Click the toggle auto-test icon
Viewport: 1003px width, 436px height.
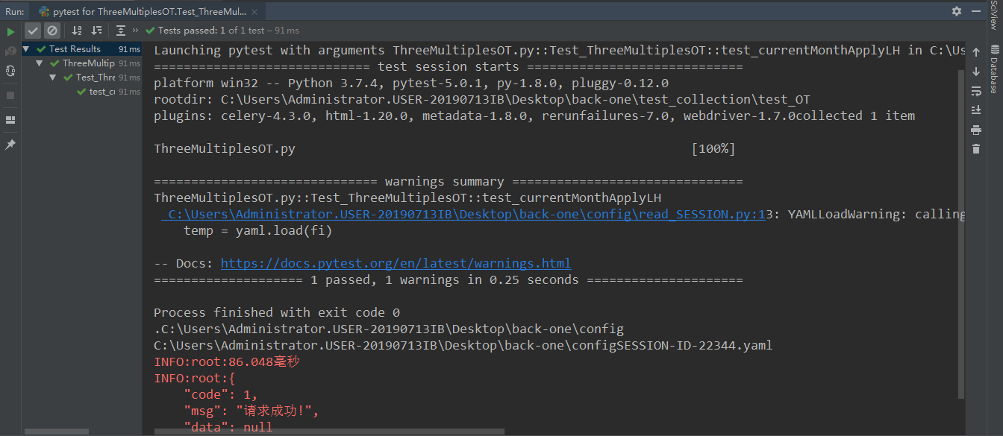[10, 71]
